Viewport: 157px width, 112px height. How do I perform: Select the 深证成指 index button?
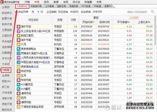pos(63,12)
